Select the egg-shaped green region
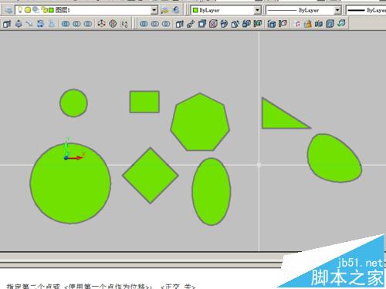The image size is (386, 289). tap(334, 158)
